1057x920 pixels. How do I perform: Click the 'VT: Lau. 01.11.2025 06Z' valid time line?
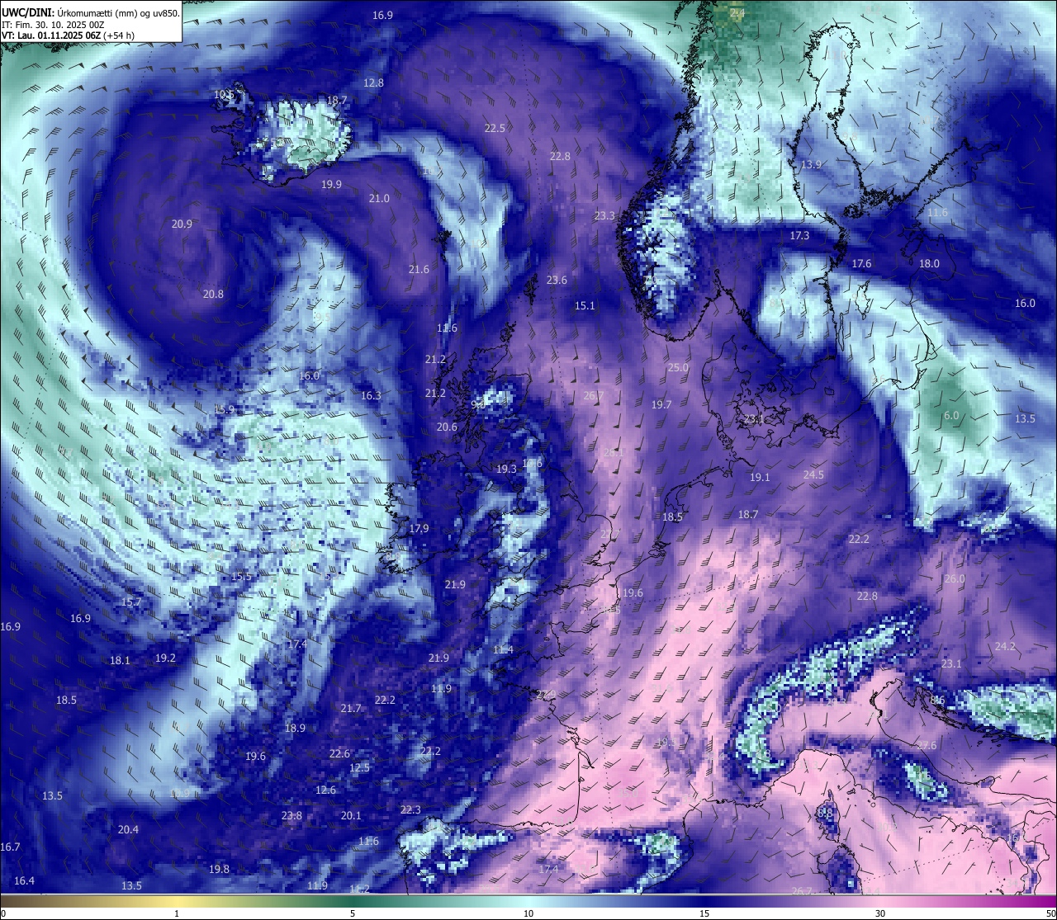coord(68,35)
